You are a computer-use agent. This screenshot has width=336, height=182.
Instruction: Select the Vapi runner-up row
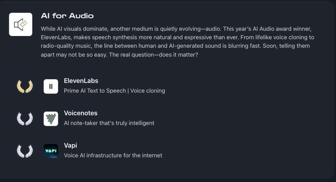(x=166, y=151)
